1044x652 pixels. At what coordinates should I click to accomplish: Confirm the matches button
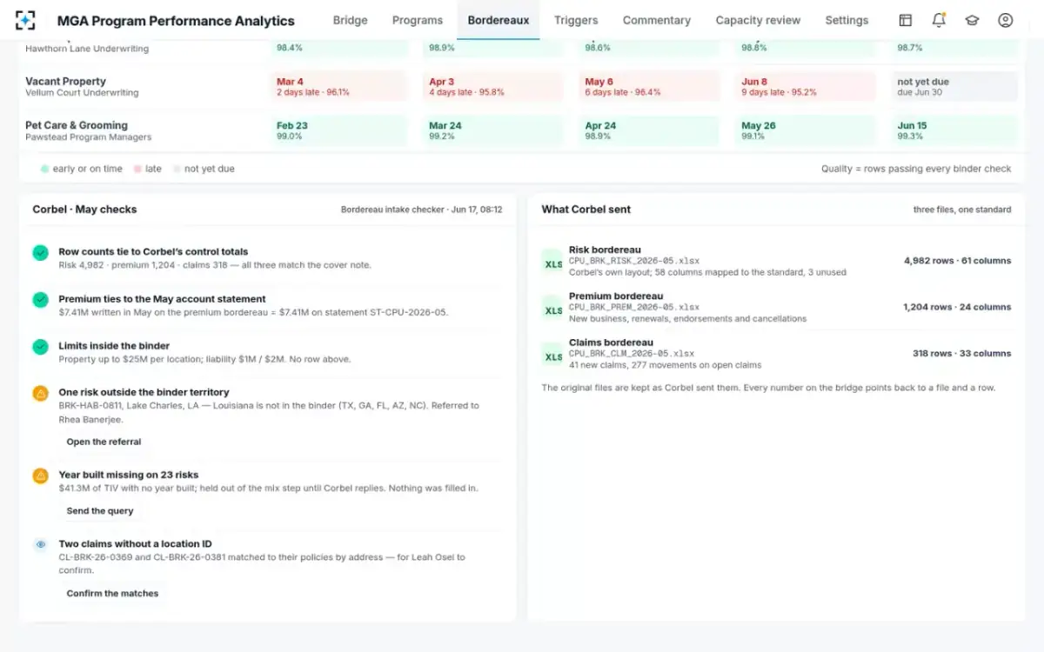[x=112, y=594]
